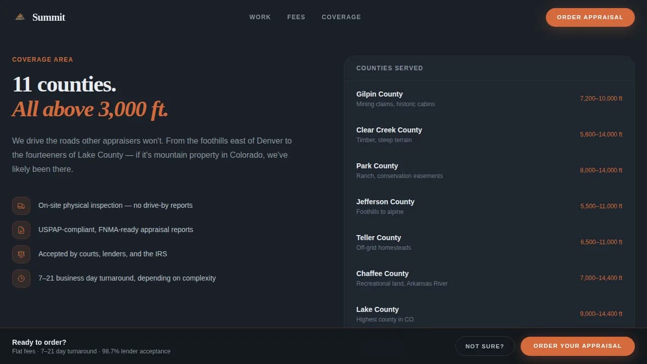
Task: Click the document icon beside USPAP-compliant text
Action: pyautogui.click(x=21, y=230)
